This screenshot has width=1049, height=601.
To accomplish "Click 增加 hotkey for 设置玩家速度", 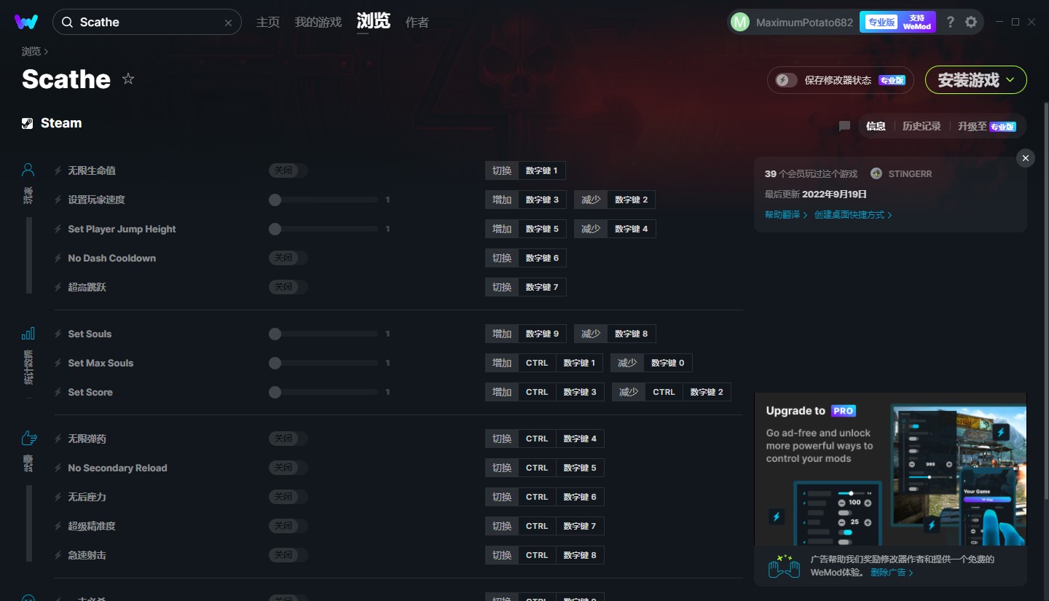I will [x=502, y=200].
